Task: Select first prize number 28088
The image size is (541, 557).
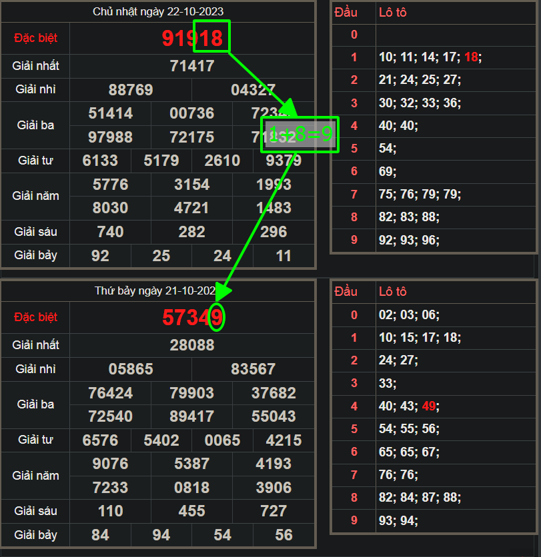Action: 192,345
